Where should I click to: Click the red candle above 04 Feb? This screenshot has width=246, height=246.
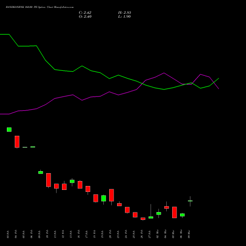pyautogui.click(x=17, y=142)
